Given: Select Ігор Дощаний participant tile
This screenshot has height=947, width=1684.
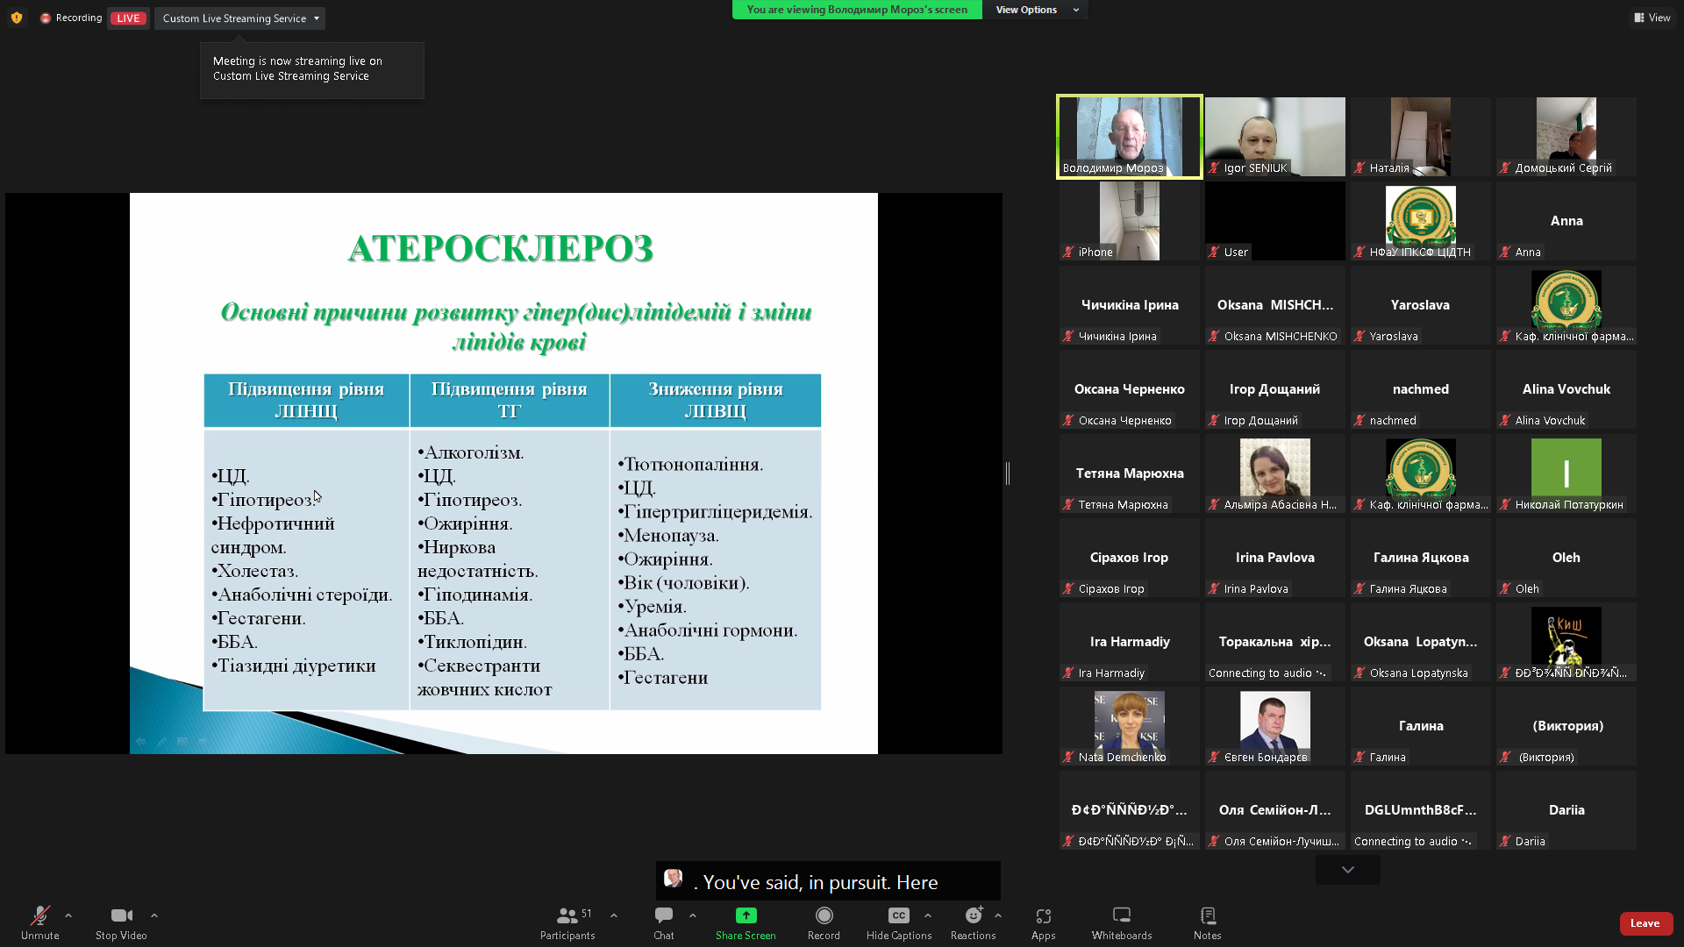Looking at the screenshot, I should click(1275, 389).
